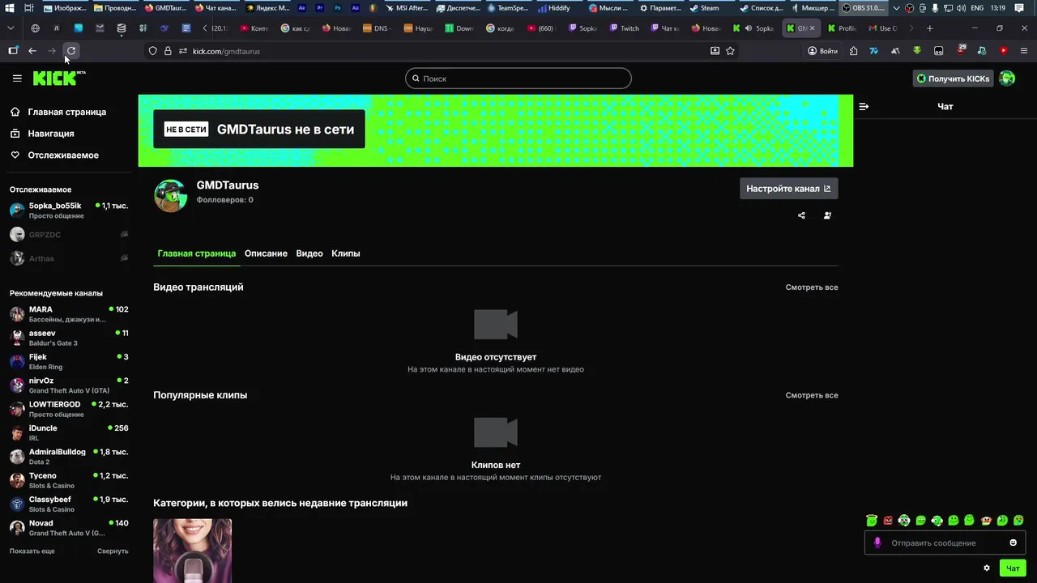Screen dimensions: 1037x583
Task: Collapse the chat panel arrow icon
Action: click(x=864, y=106)
